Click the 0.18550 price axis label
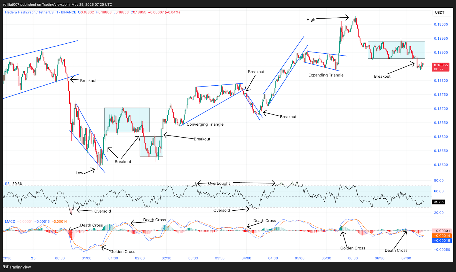 pyautogui.click(x=441, y=151)
